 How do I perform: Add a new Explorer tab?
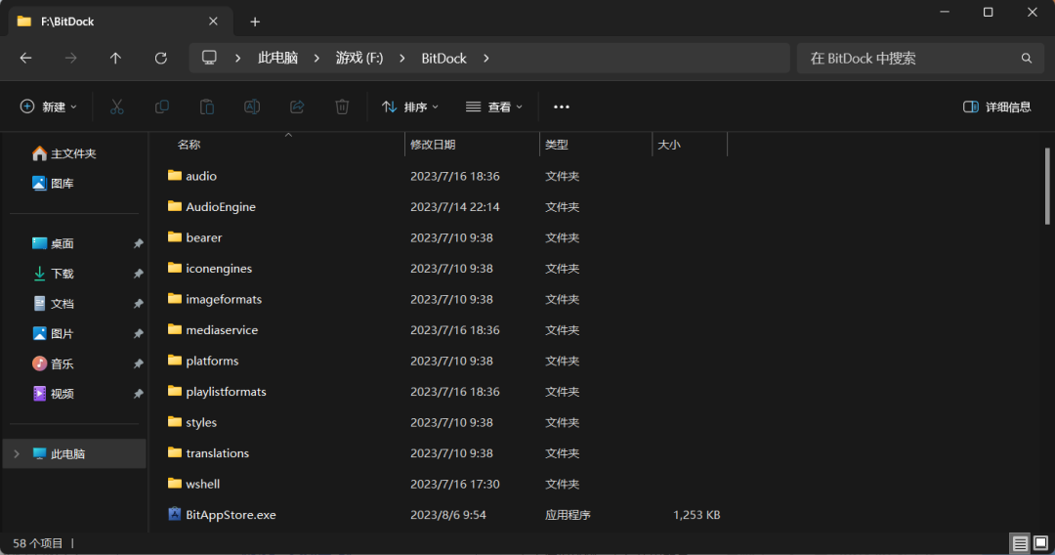click(x=255, y=22)
